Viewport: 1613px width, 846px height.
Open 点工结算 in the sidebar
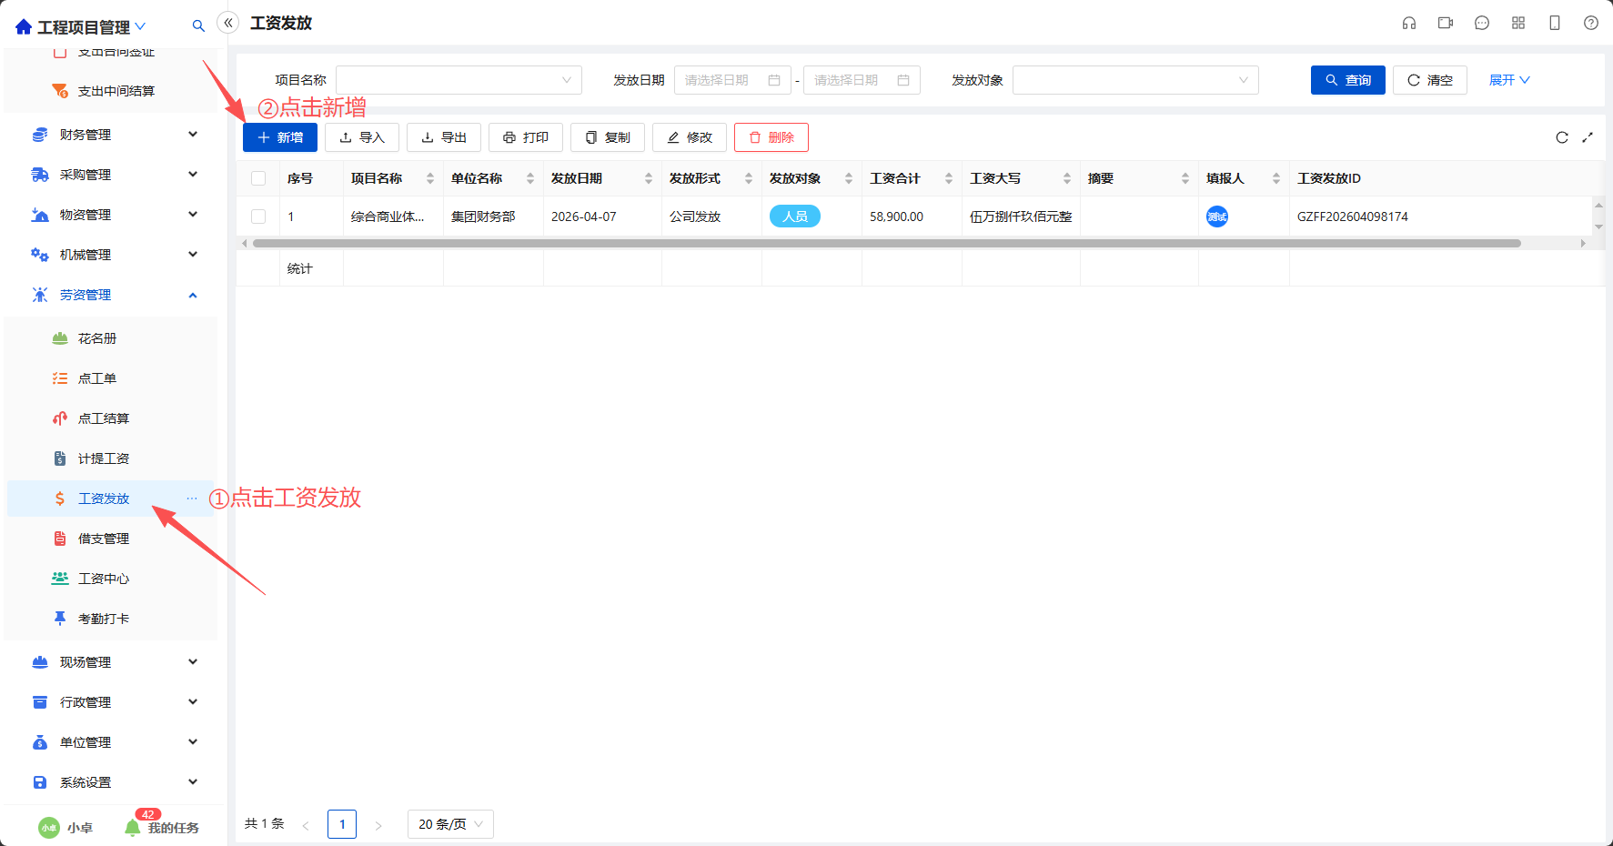tap(104, 418)
